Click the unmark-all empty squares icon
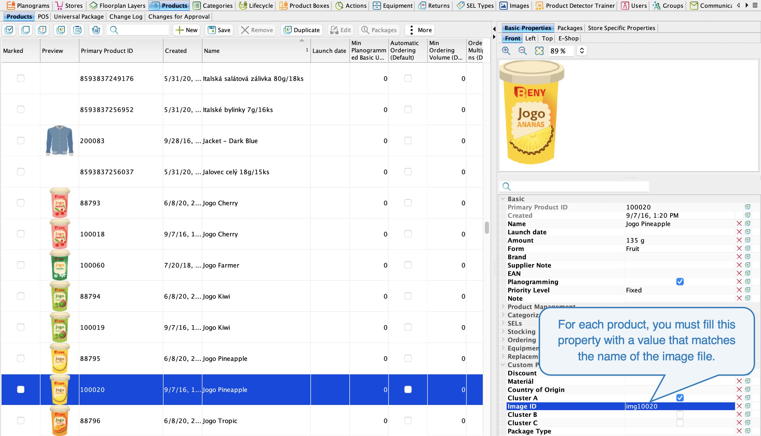 pos(25,30)
